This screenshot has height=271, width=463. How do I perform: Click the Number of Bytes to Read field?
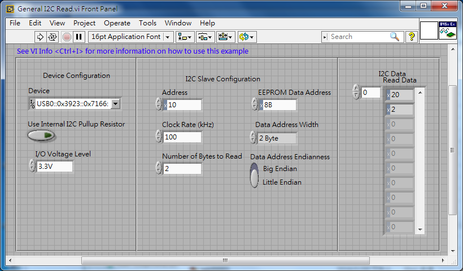coord(182,169)
